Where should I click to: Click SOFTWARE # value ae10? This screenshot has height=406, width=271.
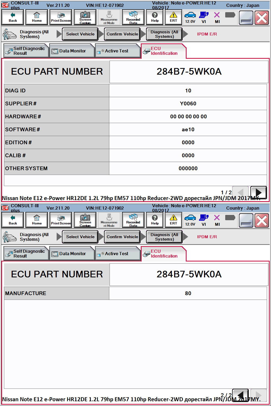[188, 129]
